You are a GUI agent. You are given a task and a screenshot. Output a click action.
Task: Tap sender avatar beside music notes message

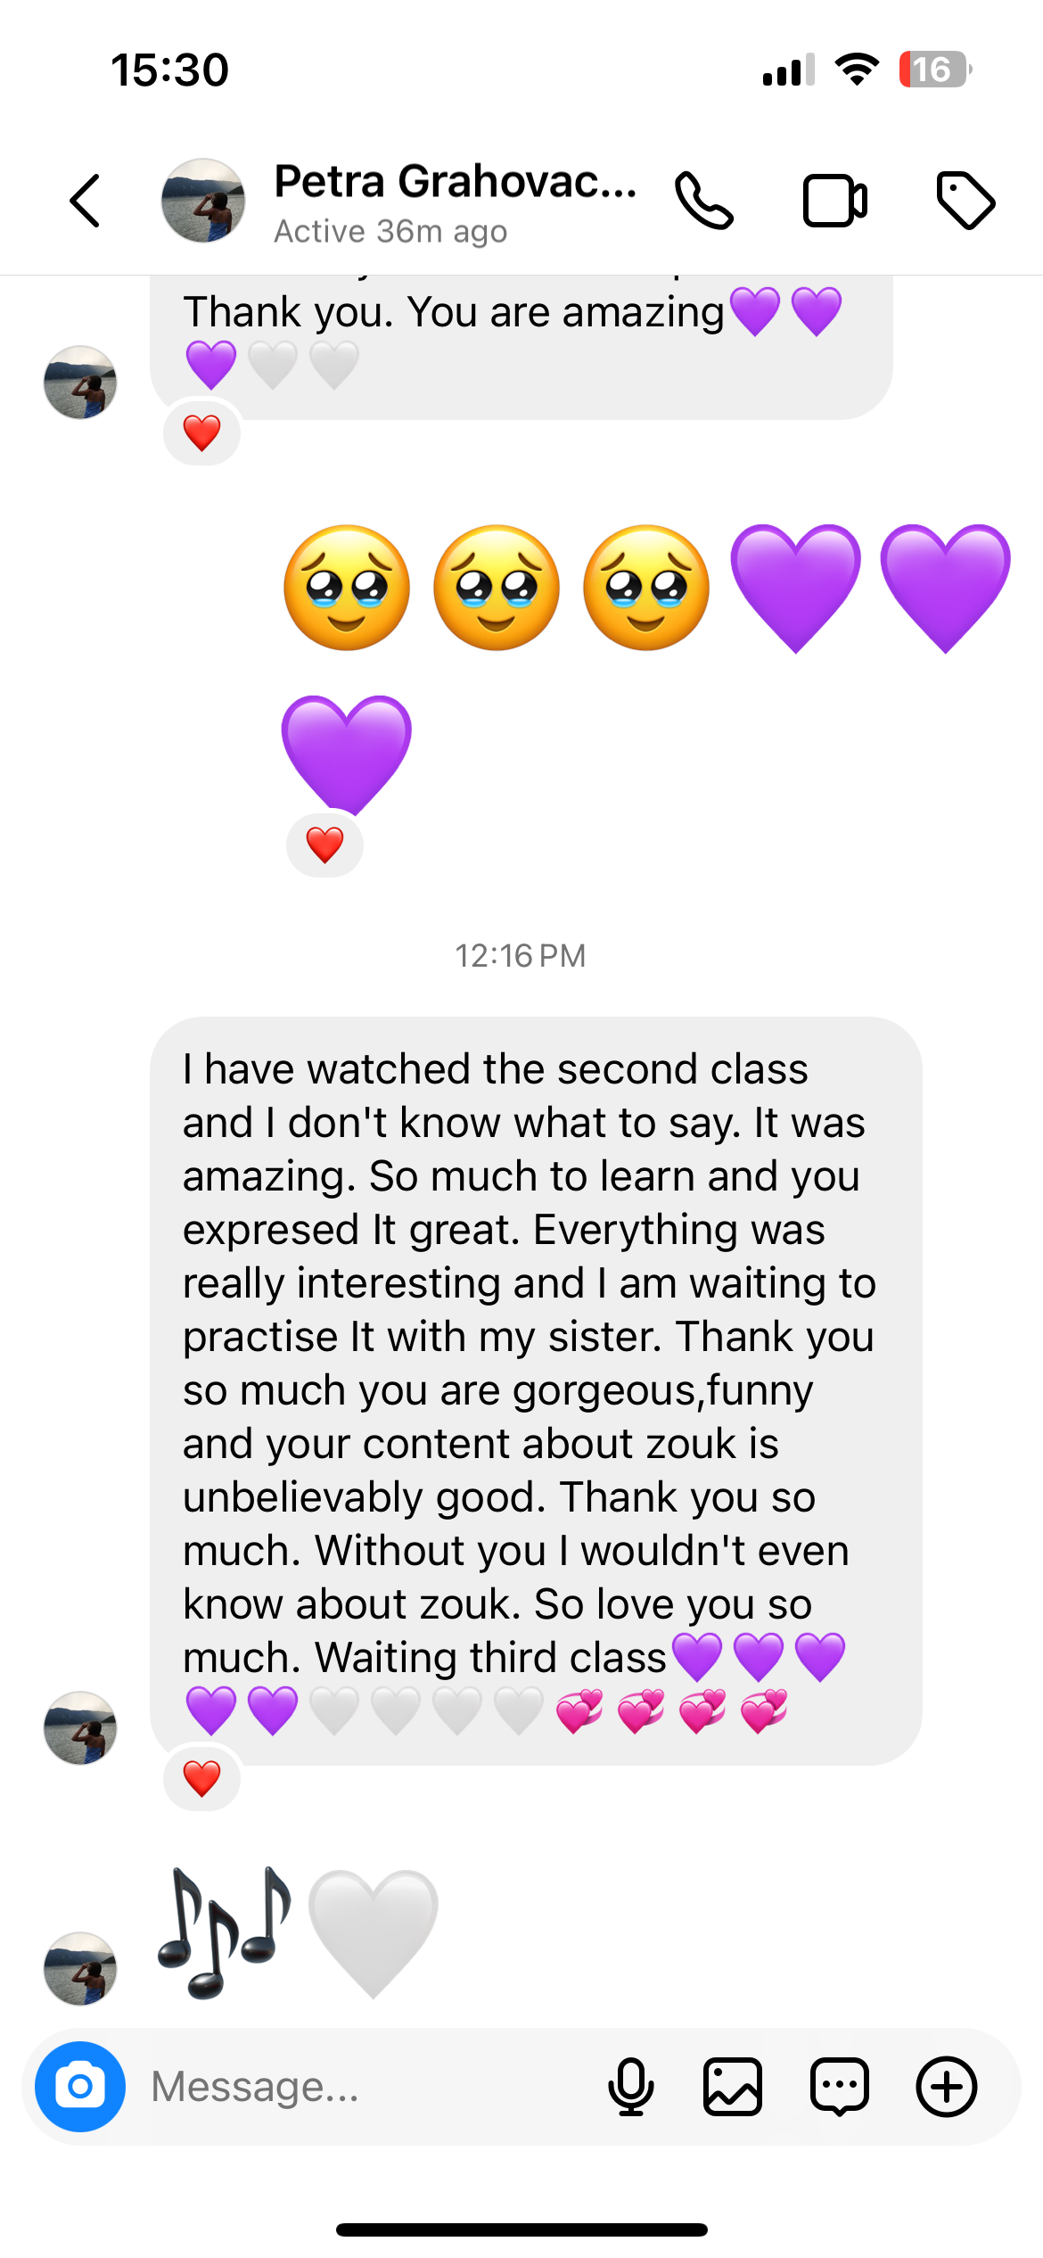tap(80, 1968)
